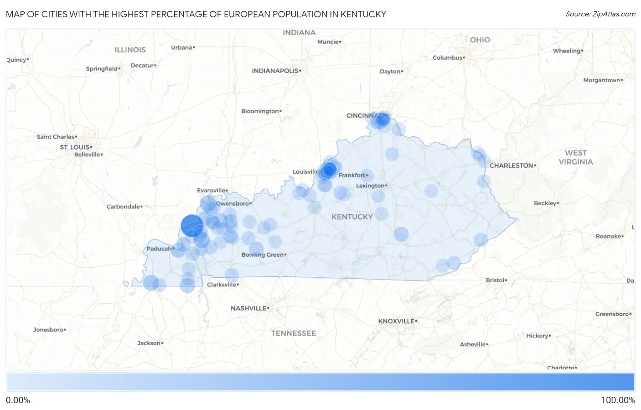Click the Bowling Green label
The width and height of the screenshot is (641, 410).
(263, 254)
